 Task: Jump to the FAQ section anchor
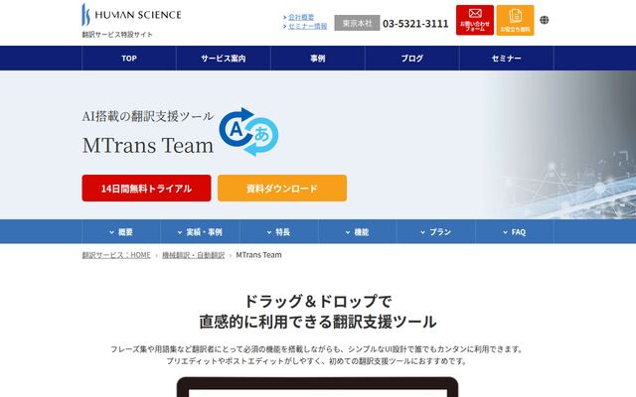[x=515, y=231]
